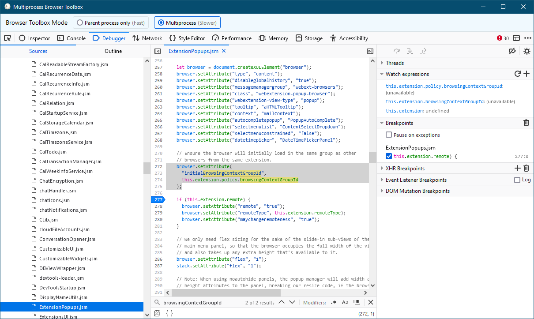Select the ExtensionPopups.jsm source file
This screenshot has height=319, width=534.
[72, 307]
